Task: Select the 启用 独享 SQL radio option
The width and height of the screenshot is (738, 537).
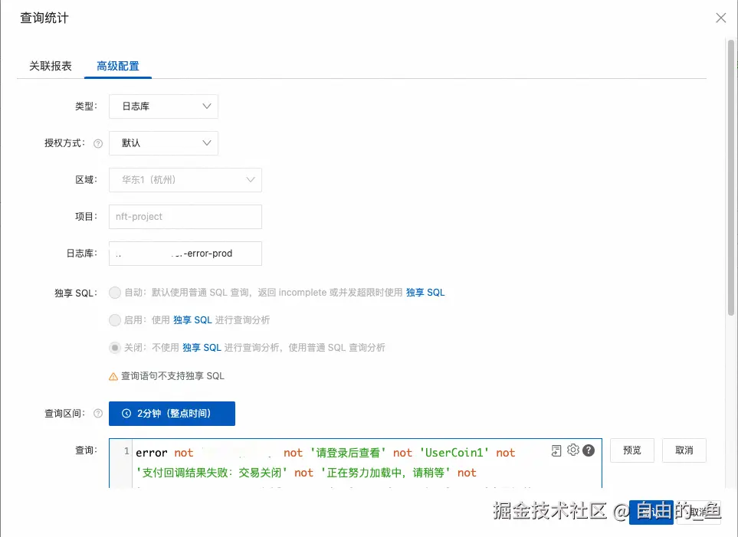Action: pos(115,320)
